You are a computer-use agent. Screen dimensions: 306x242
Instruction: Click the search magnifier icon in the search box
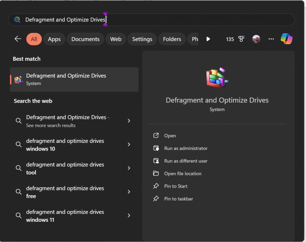17,19
